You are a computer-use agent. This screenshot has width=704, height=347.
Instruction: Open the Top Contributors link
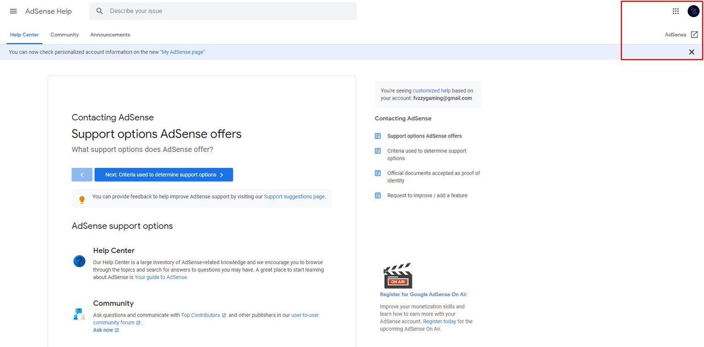[201, 315]
